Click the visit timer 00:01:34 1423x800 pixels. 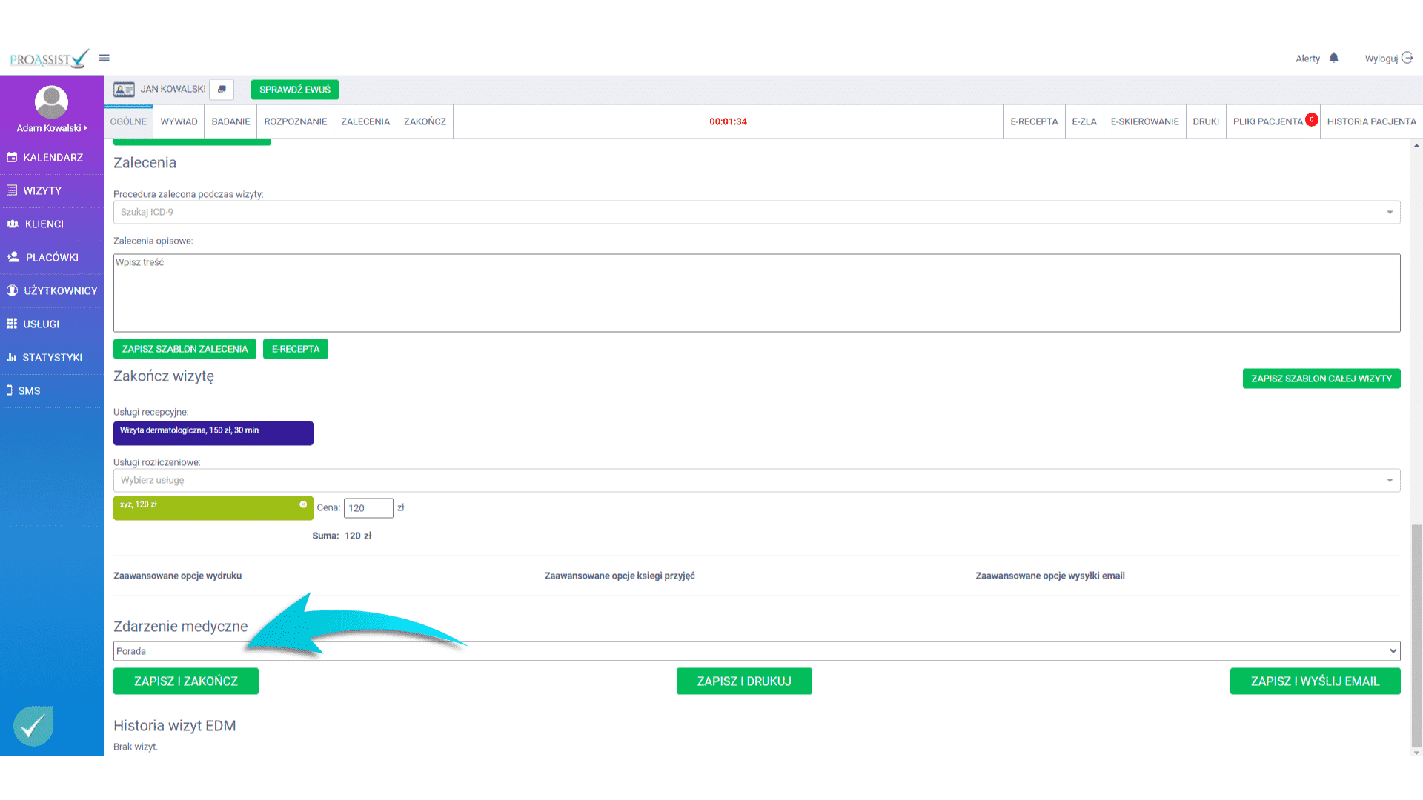[728, 121]
